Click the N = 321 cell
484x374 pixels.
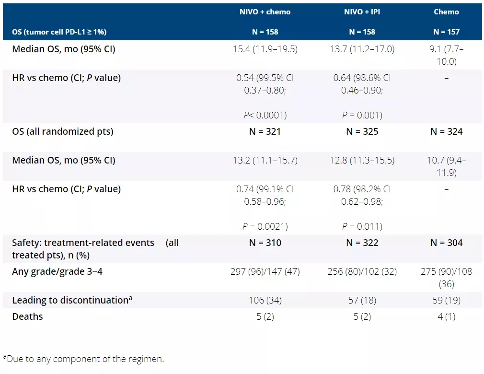tap(265, 131)
